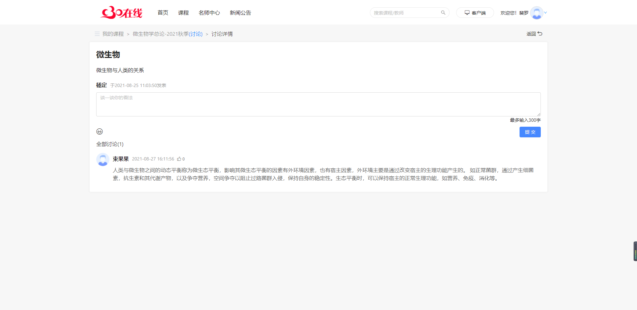This screenshot has width=637, height=310.
Task: Click the monitor icon inside the 客户端 button
Action: click(x=467, y=12)
